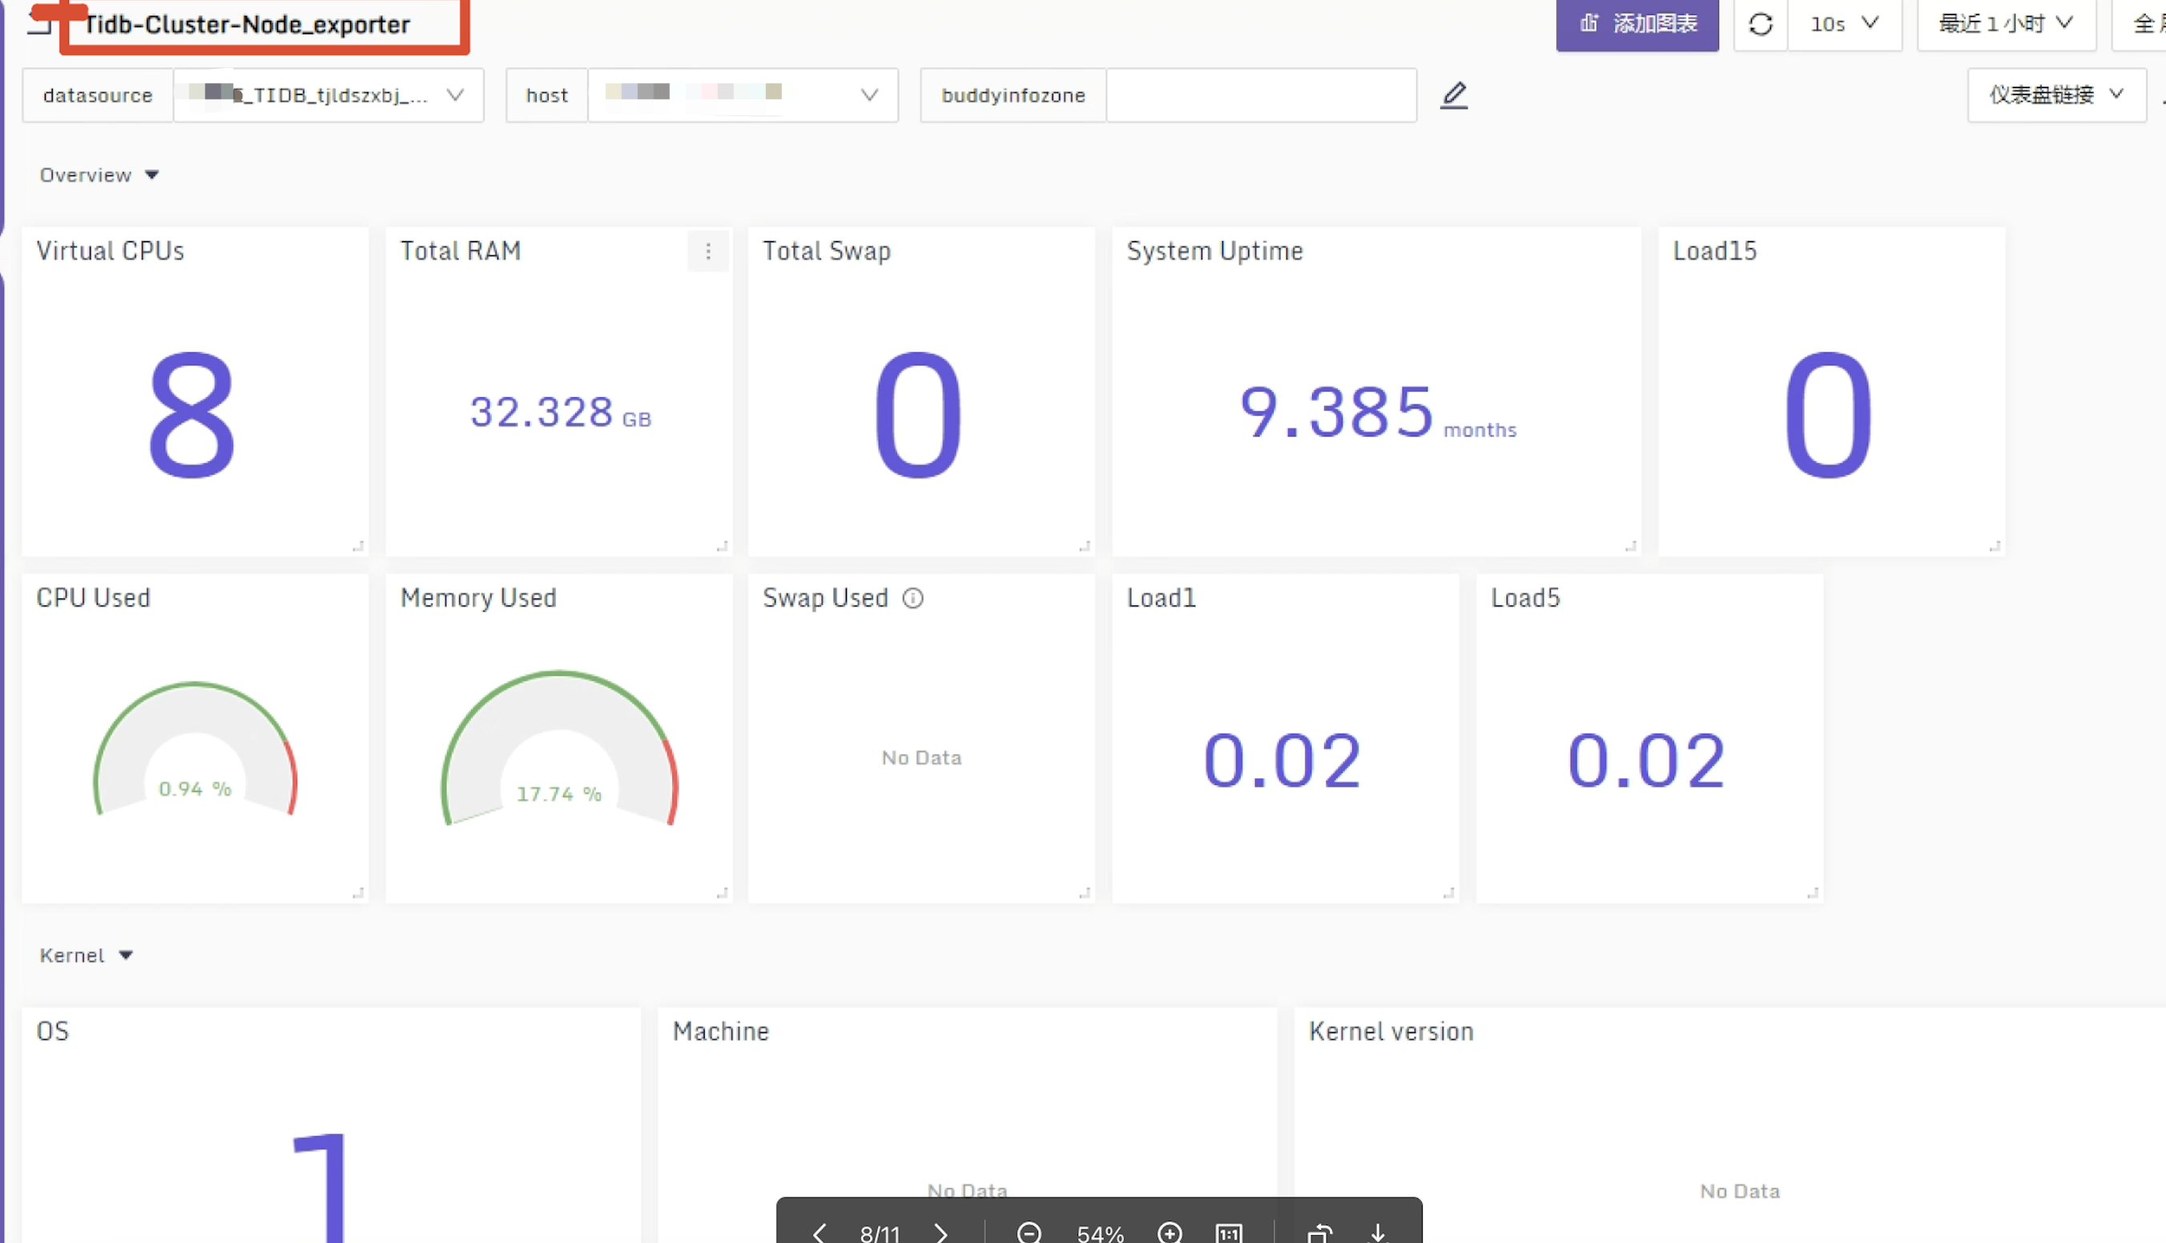Zoom in with the plus icon

coord(1170,1232)
